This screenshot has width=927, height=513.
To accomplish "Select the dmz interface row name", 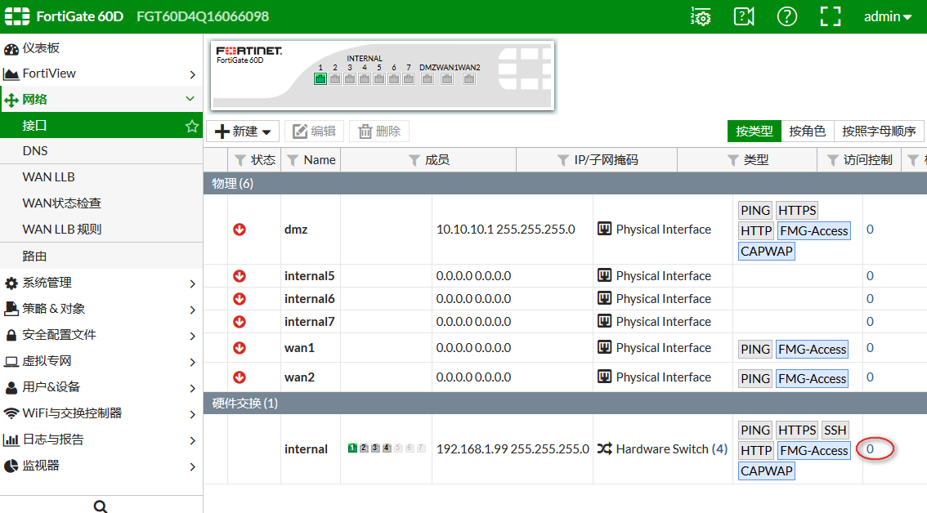I will pyautogui.click(x=296, y=230).
